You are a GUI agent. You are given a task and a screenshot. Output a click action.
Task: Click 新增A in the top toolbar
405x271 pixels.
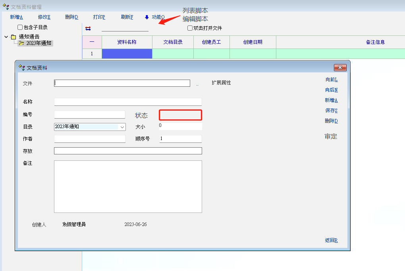point(16,17)
